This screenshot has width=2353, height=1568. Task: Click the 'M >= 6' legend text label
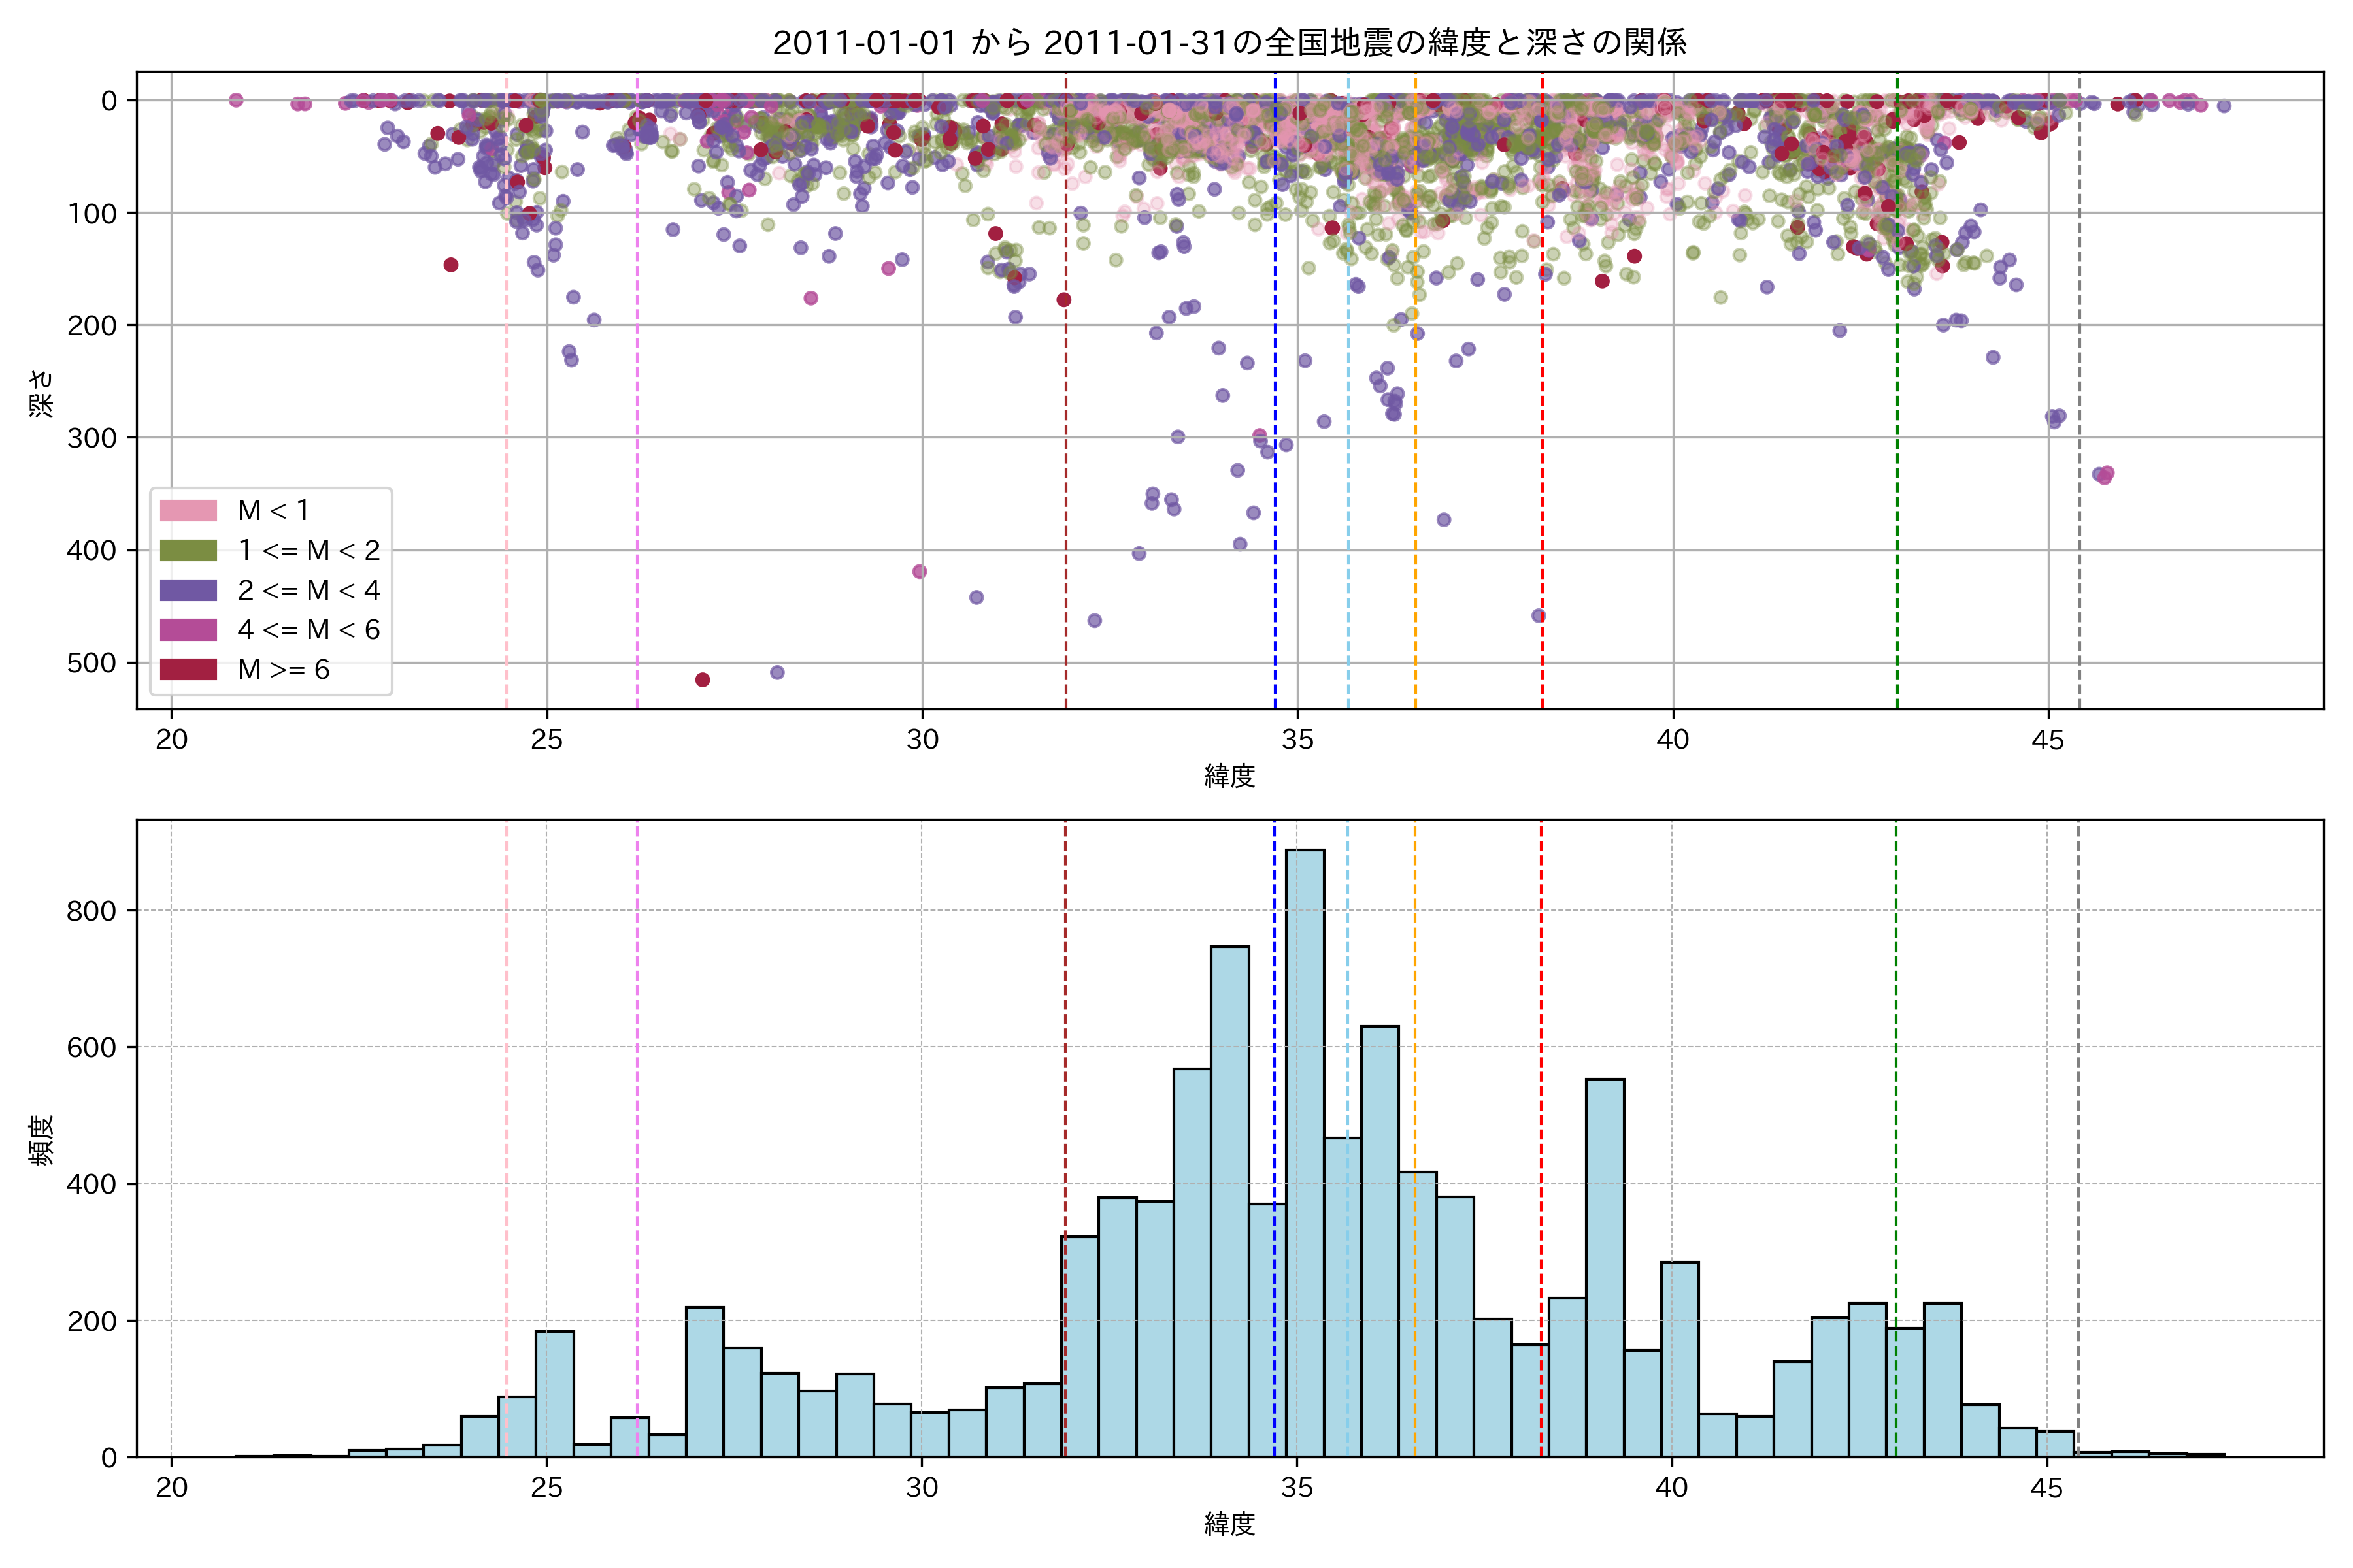pyautogui.click(x=283, y=670)
